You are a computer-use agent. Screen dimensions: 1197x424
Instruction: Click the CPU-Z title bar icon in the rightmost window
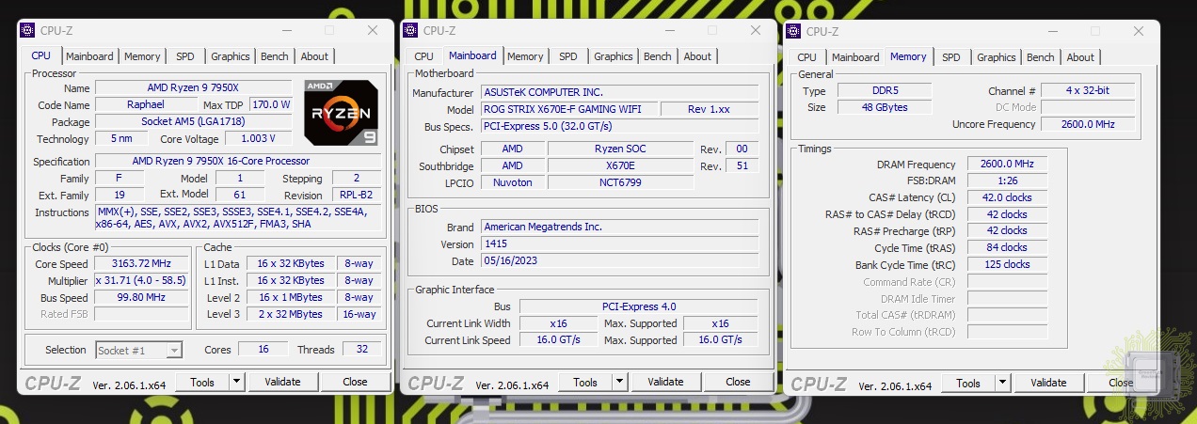pyautogui.click(x=793, y=31)
